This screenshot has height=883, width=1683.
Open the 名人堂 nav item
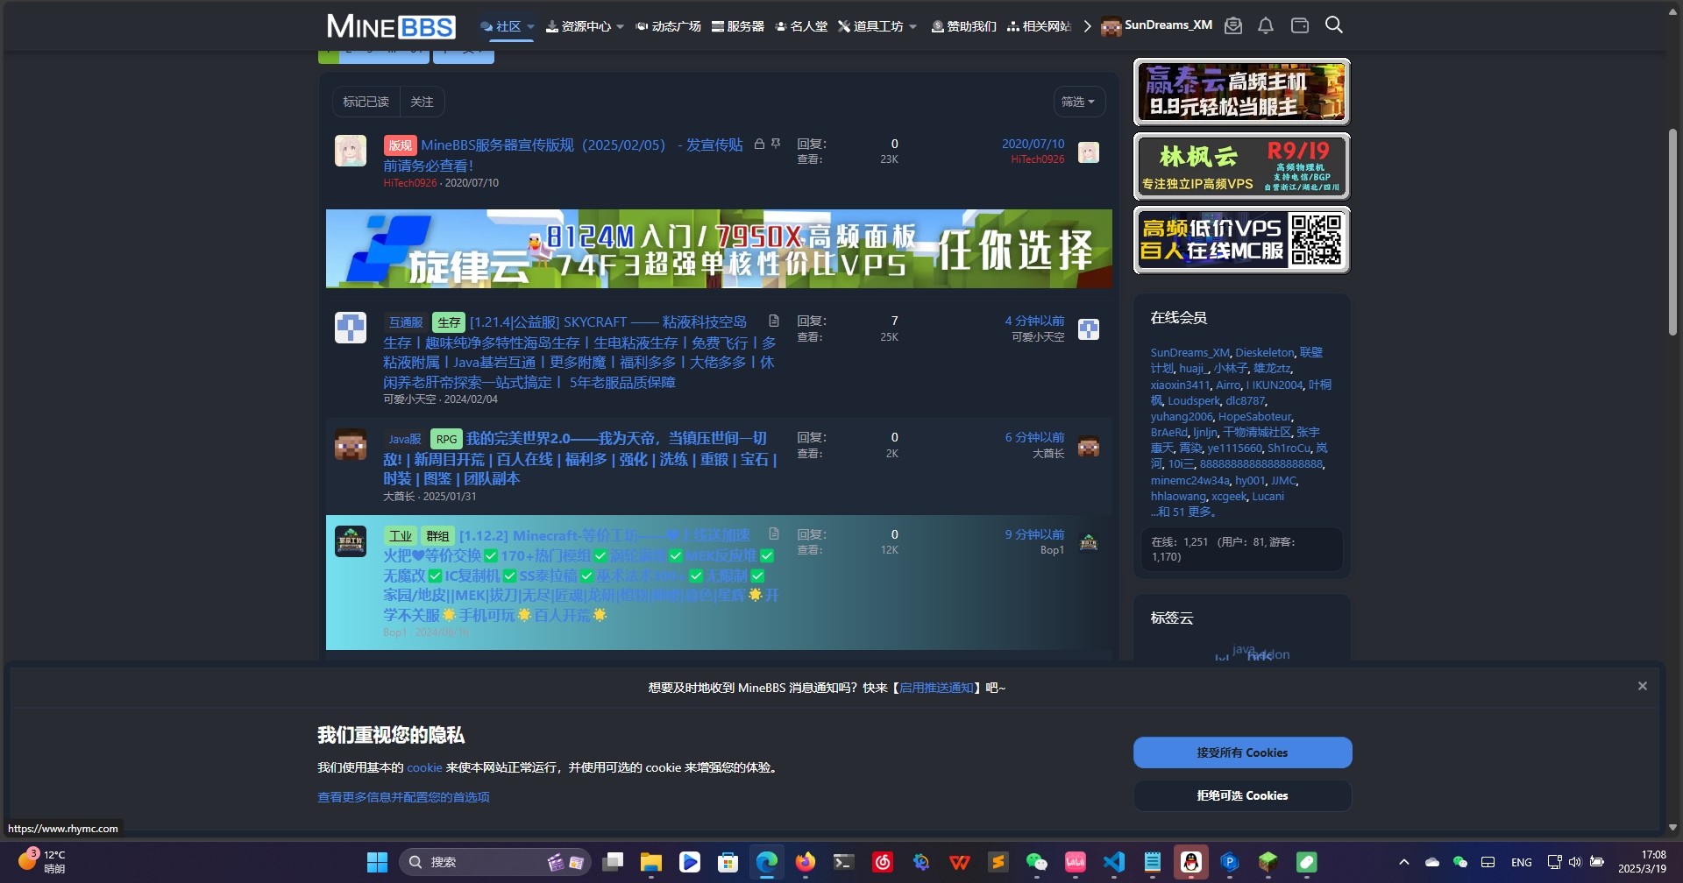[x=801, y=26]
